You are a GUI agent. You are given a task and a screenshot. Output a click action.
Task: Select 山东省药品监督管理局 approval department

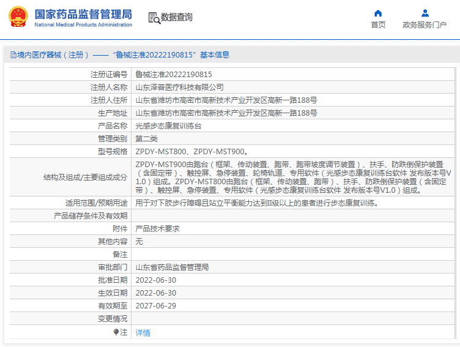click(x=172, y=267)
